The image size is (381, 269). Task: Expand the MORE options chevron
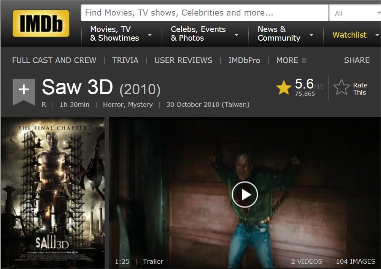point(291,60)
